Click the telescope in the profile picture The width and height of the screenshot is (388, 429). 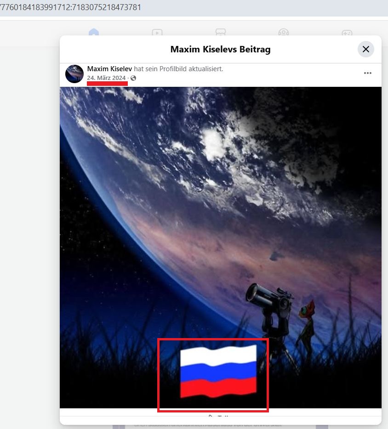tap(270, 306)
